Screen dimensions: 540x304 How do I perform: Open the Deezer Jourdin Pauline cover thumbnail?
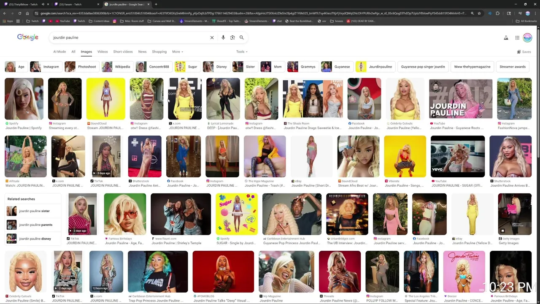(464, 271)
